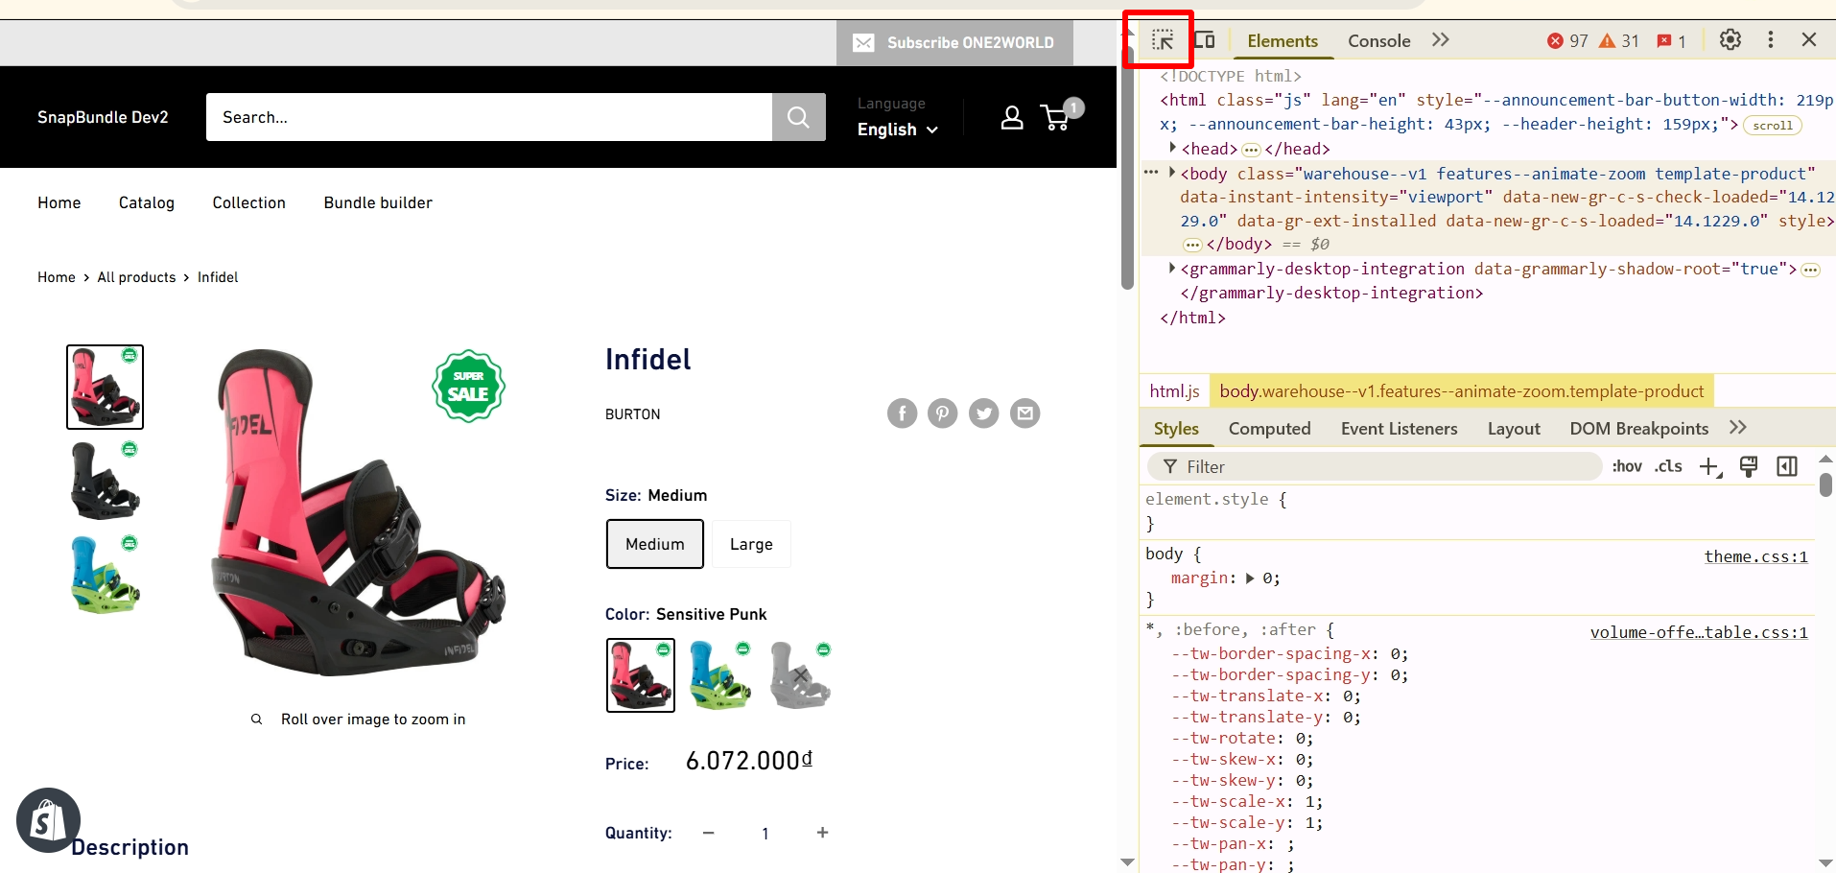Select the pink binding gallery thumbnail
This screenshot has height=873, width=1836.
(105, 387)
